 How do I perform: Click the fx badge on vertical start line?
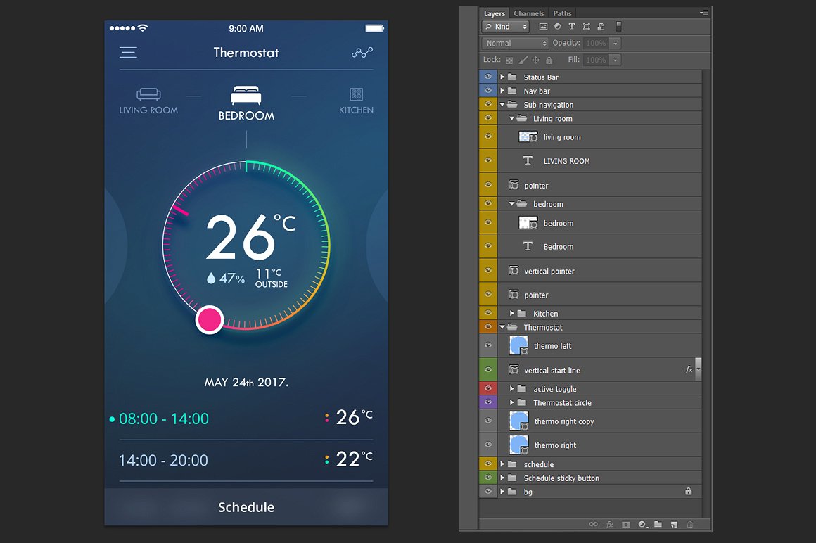click(x=690, y=369)
